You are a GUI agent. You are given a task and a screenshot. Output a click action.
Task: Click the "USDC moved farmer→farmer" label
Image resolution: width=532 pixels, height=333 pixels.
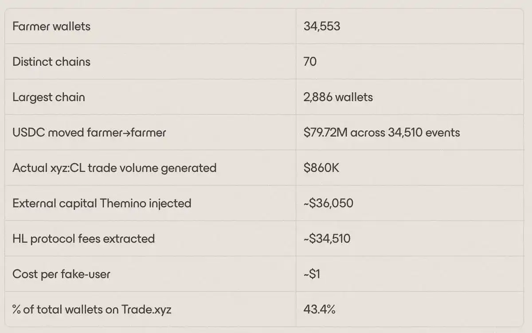tap(89, 133)
